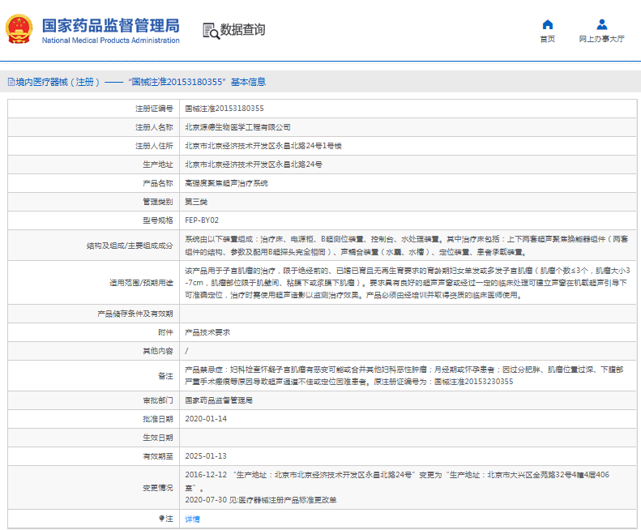Click the 数据查询 heading text
The image size is (641, 530).
pos(242,30)
